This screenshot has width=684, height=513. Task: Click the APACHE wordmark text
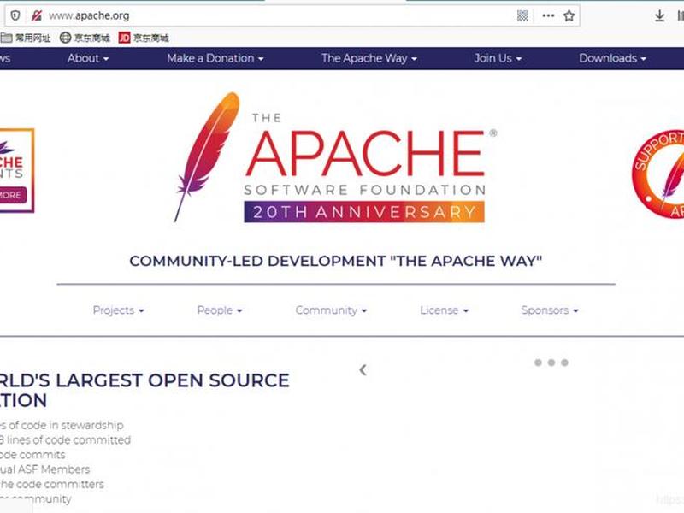click(365, 153)
